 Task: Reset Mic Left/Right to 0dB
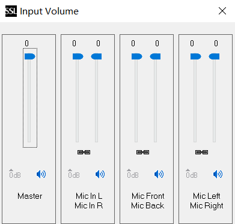192,174
